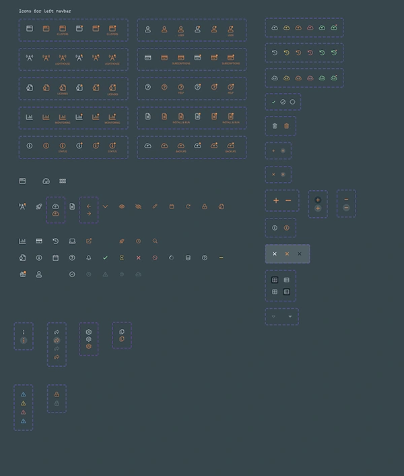Click the white clusters icon with orange dot
This screenshot has height=476, width=404.
[x=79, y=28]
